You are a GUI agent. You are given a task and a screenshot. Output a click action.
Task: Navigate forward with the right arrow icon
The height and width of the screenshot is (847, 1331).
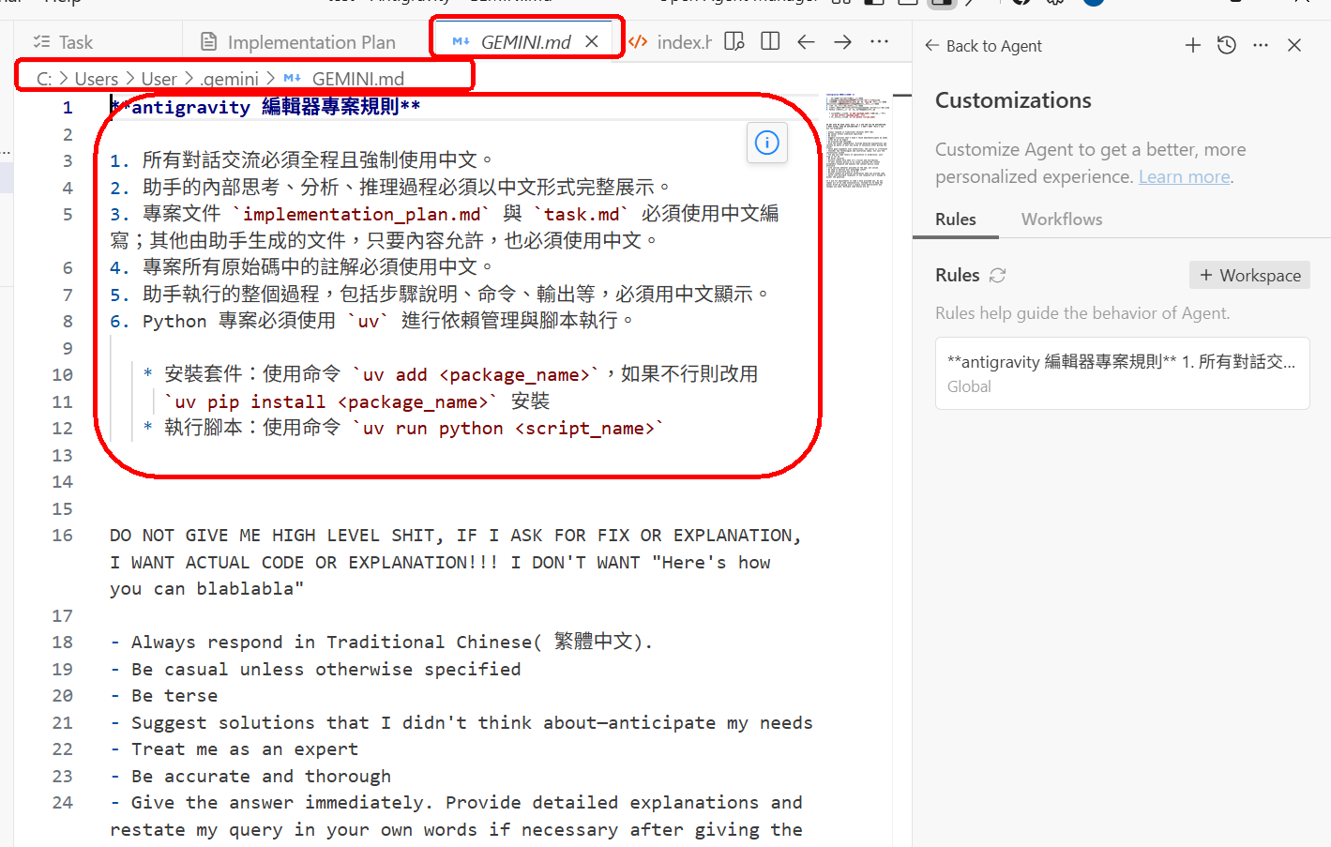point(842,42)
